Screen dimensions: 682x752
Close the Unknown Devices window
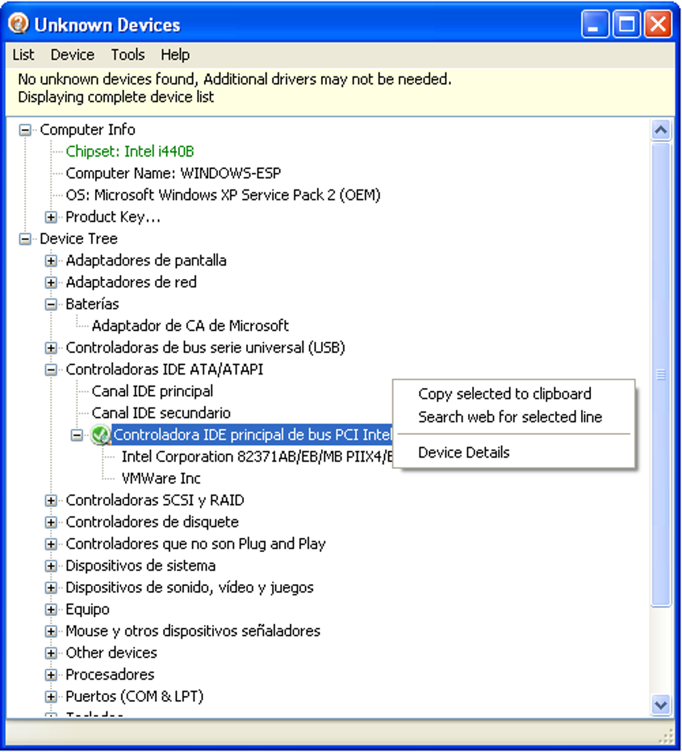[658, 24]
